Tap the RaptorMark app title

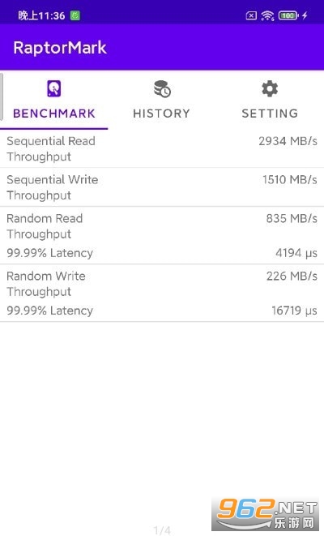tap(60, 48)
